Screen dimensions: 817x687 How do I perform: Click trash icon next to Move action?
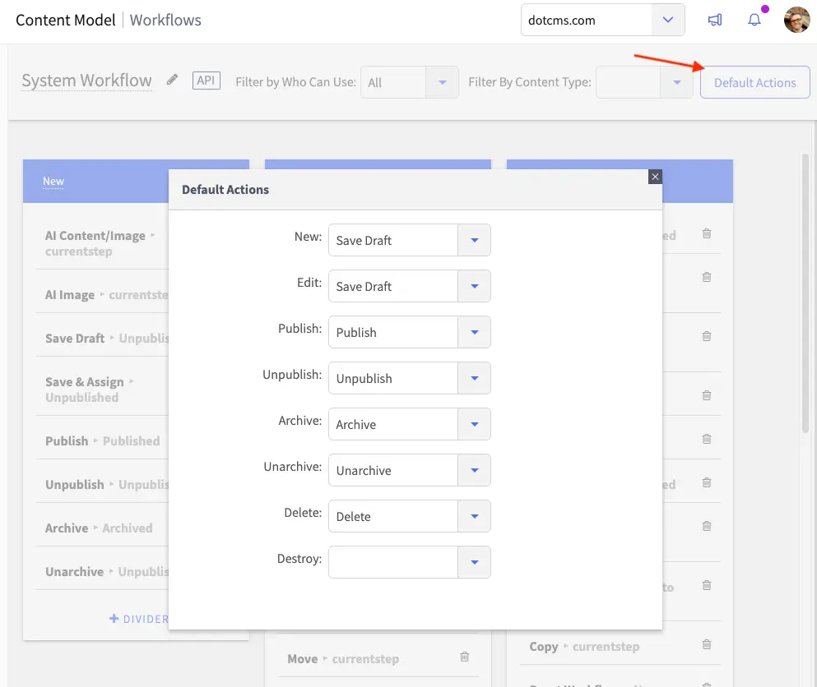pos(464,657)
